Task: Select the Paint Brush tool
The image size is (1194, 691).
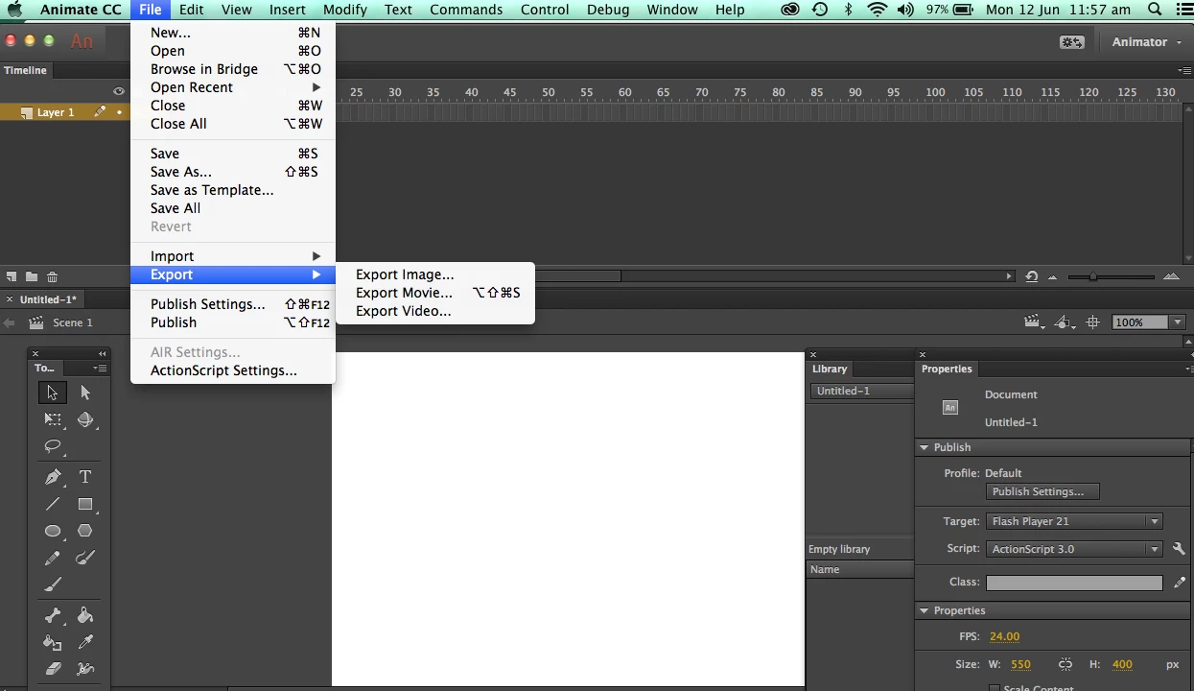Action: (85, 558)
